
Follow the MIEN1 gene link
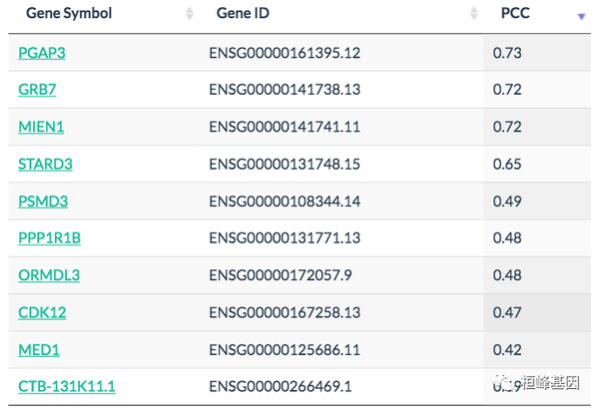(41, 126)
